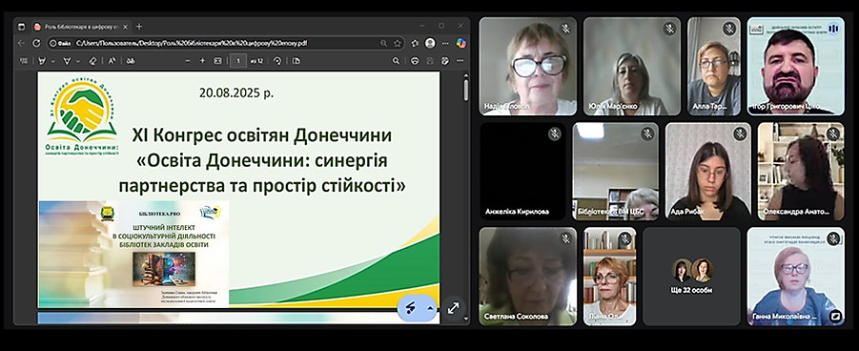Select the tile of Надія
Image resolution: width=859 pixels, height=351 pixels.
click(528, 66)
